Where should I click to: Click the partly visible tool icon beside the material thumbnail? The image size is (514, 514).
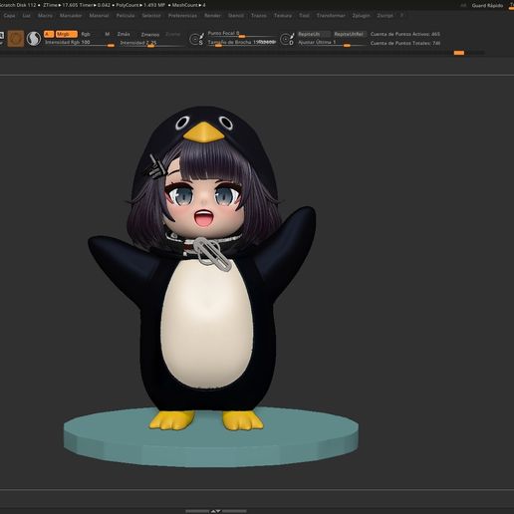(x=2, y=39)
